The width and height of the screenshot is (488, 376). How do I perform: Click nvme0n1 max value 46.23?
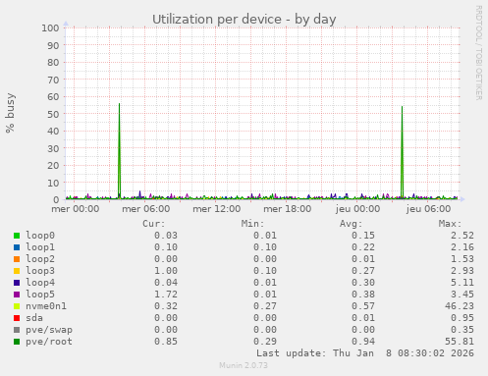(x=460, y=306)
